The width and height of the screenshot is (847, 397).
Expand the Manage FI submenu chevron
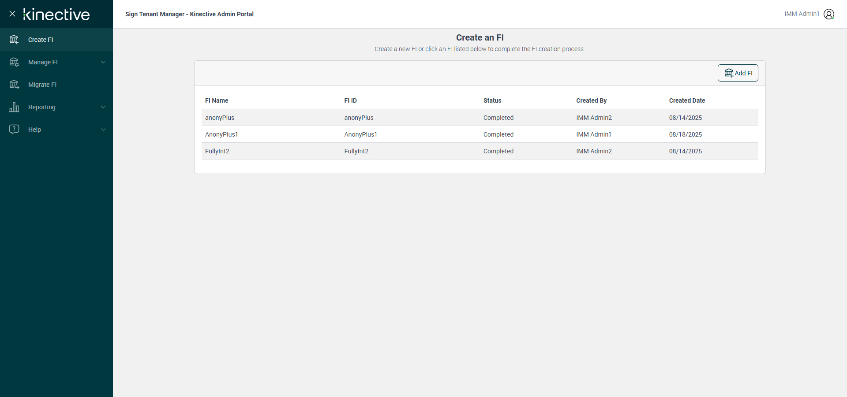103,62
